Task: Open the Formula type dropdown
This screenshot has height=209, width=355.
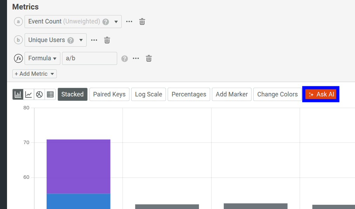Action: 42,58
